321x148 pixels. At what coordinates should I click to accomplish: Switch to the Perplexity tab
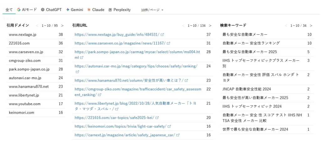click(119, 10)
